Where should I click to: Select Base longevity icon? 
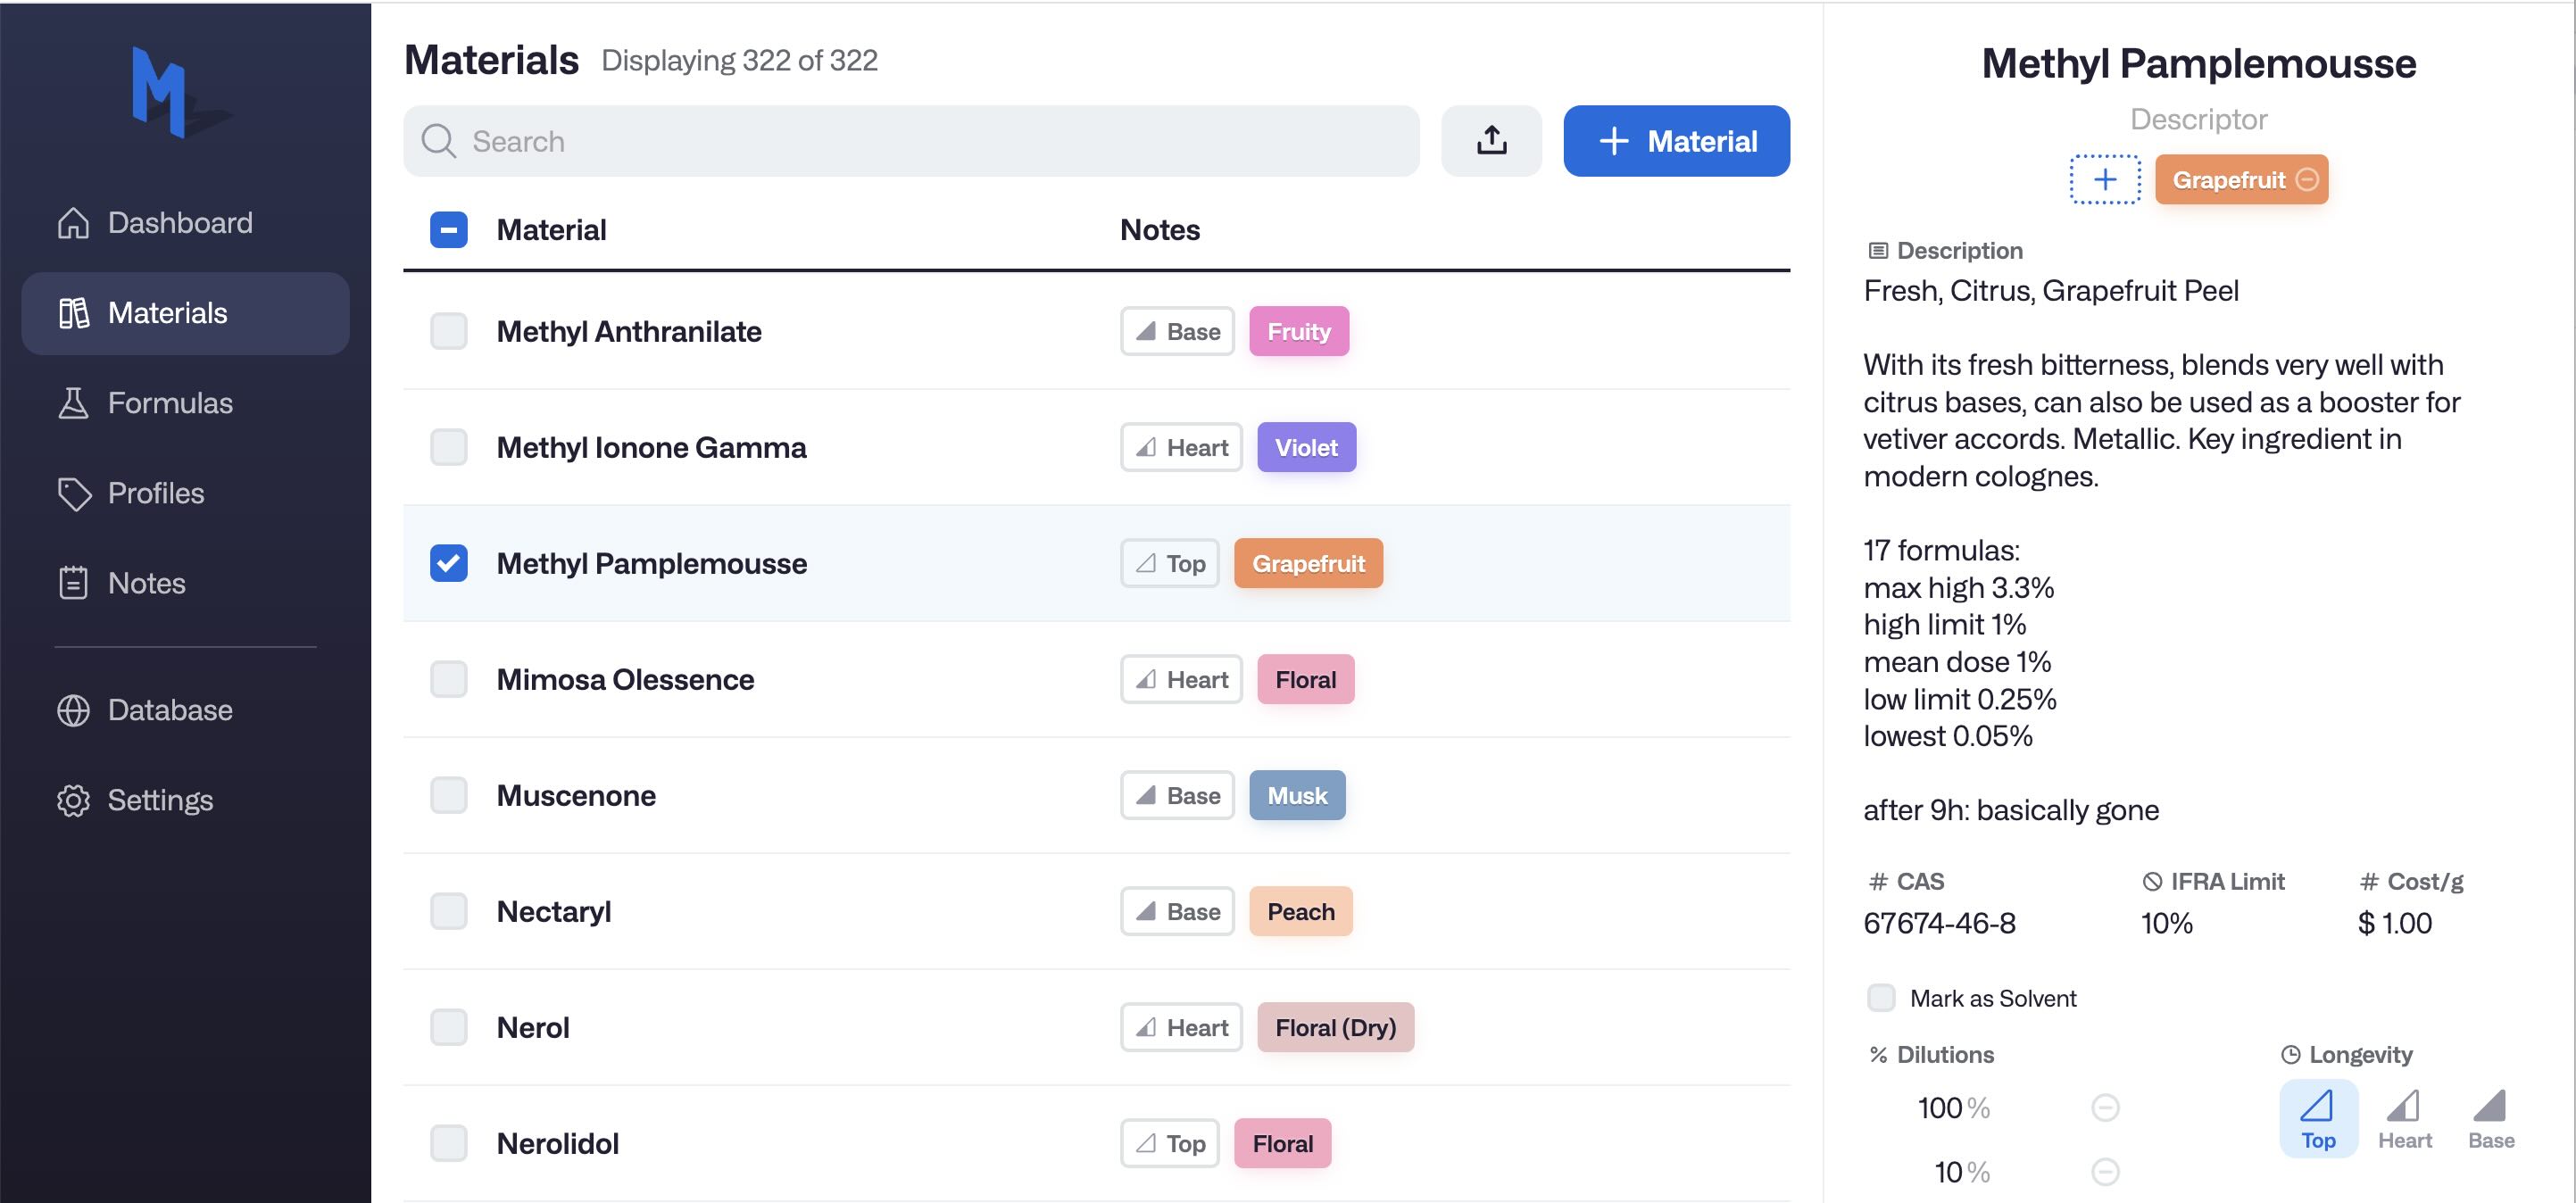tap(2490, 1118)
